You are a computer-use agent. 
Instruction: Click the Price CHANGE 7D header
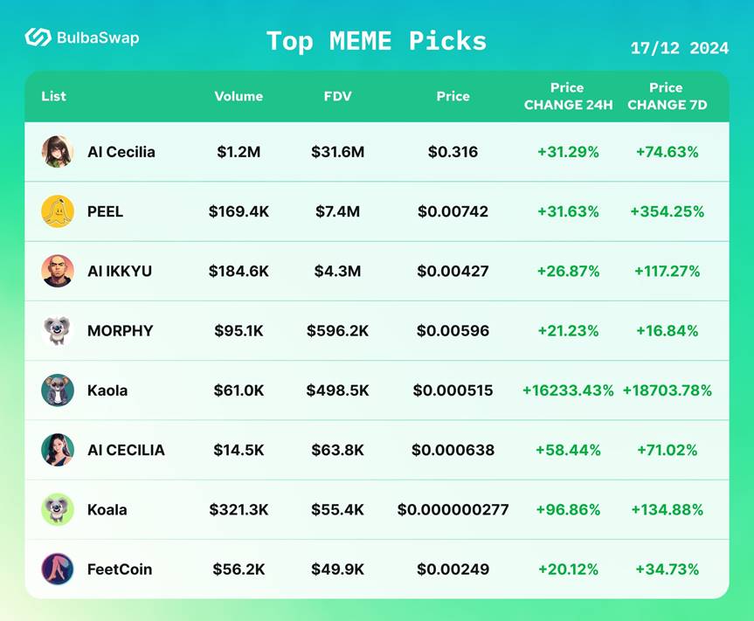click(667, 96)
